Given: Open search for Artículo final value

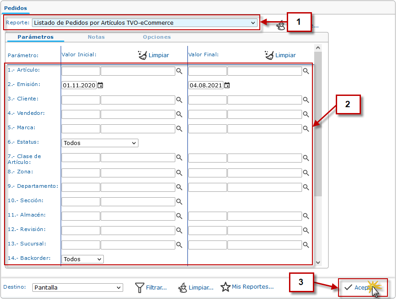Looking at the screenshot, I should [306, 71].
